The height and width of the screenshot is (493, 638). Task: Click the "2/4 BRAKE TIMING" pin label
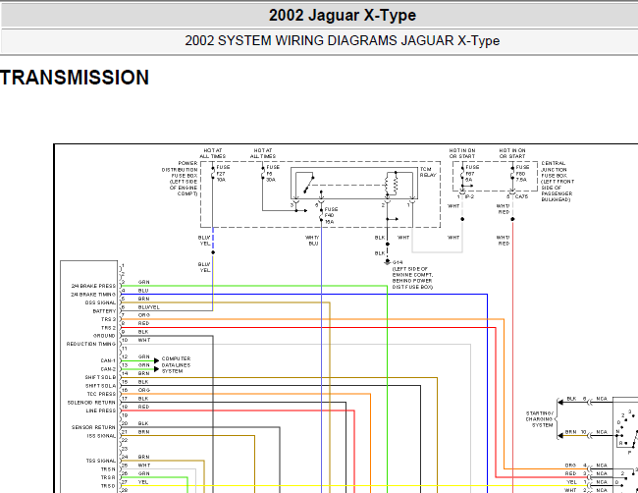(x=93, y=295)
